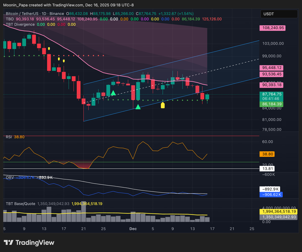Open the USDT currency selector
The width and height of the screenshot is (302, 252).
[x=278, y=15]
